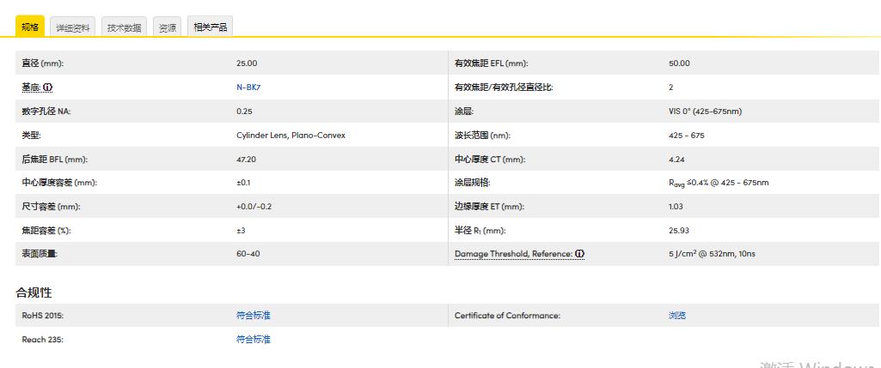Click the 5 J/cm² @ 532nm damage threshold value
881x368 pixels.
point(712,254)
